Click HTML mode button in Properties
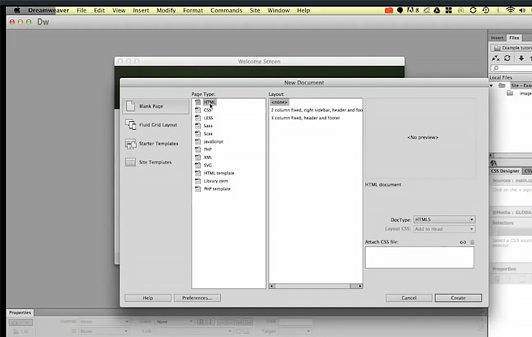The height and width of the screenshot is (337, 532). (x=21, y=322)
